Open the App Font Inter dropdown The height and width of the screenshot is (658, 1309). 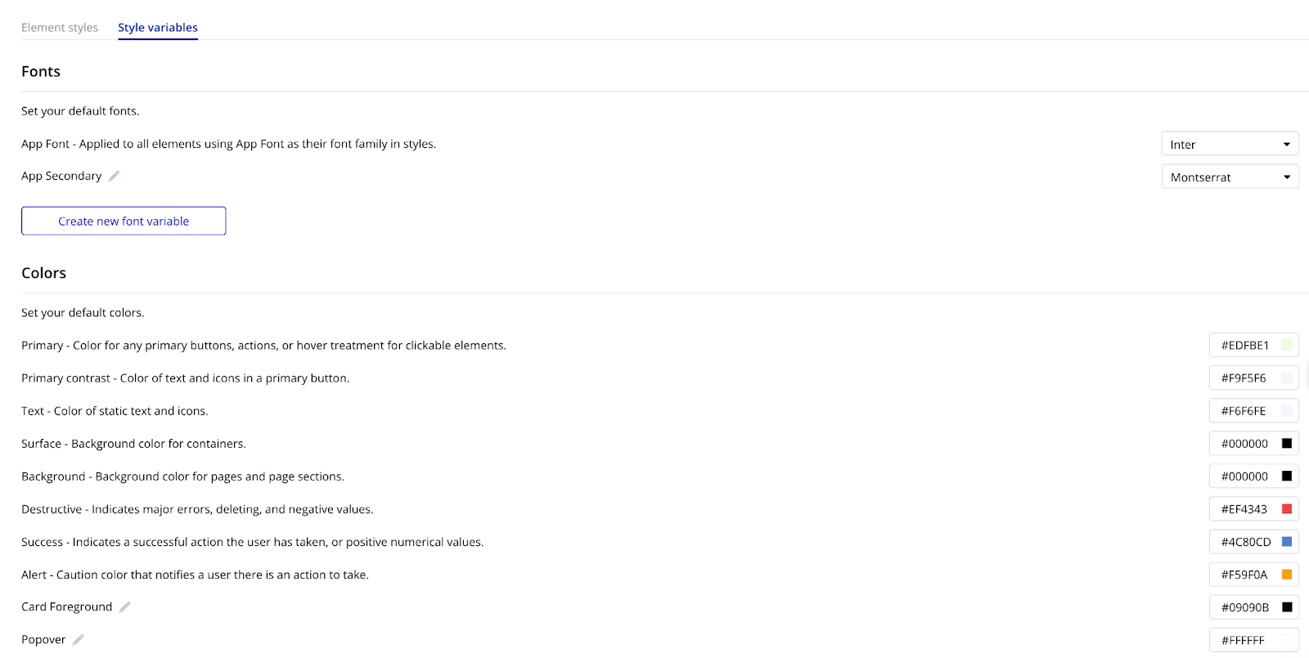click(1230, 144)
